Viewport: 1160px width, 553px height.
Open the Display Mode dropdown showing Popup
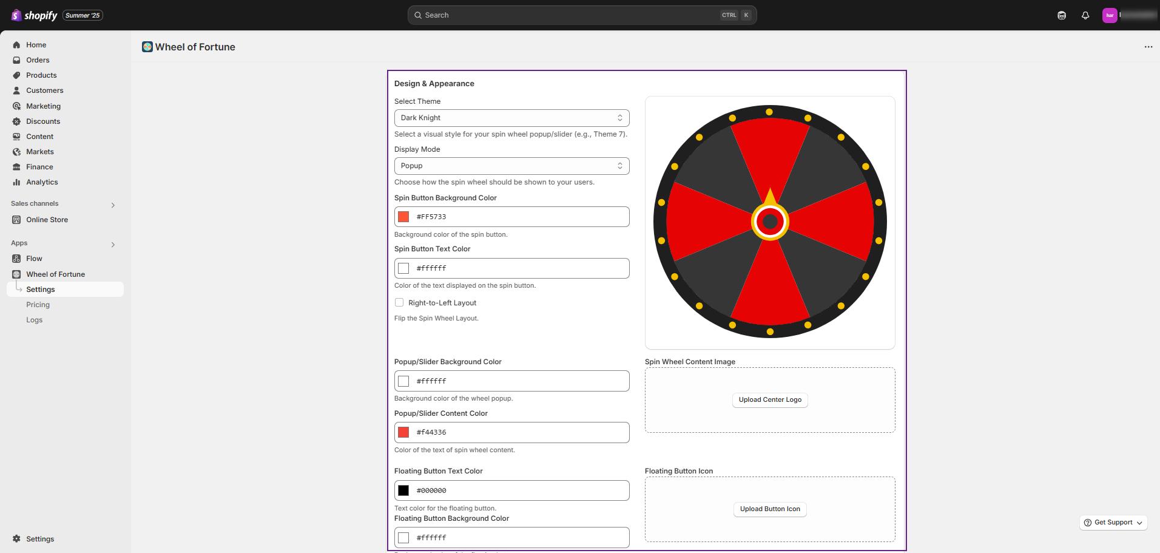[511, 166]
